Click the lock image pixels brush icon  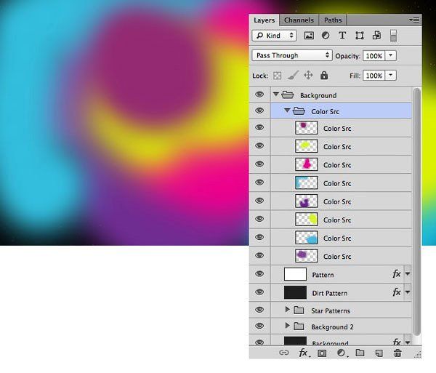(x=292, y=76)
